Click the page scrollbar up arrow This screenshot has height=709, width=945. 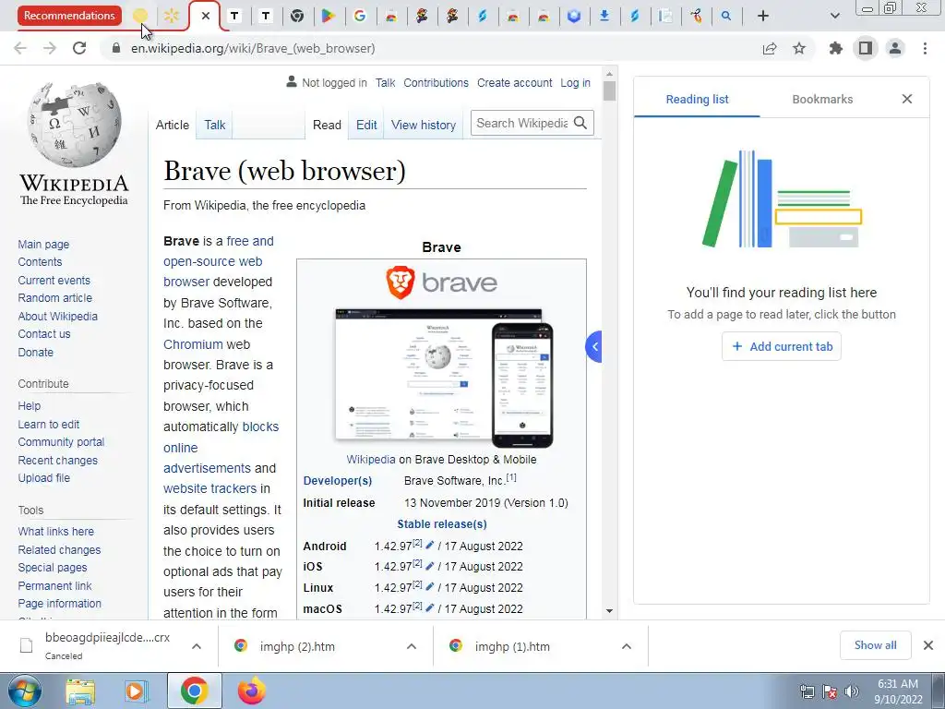[609, 74]
